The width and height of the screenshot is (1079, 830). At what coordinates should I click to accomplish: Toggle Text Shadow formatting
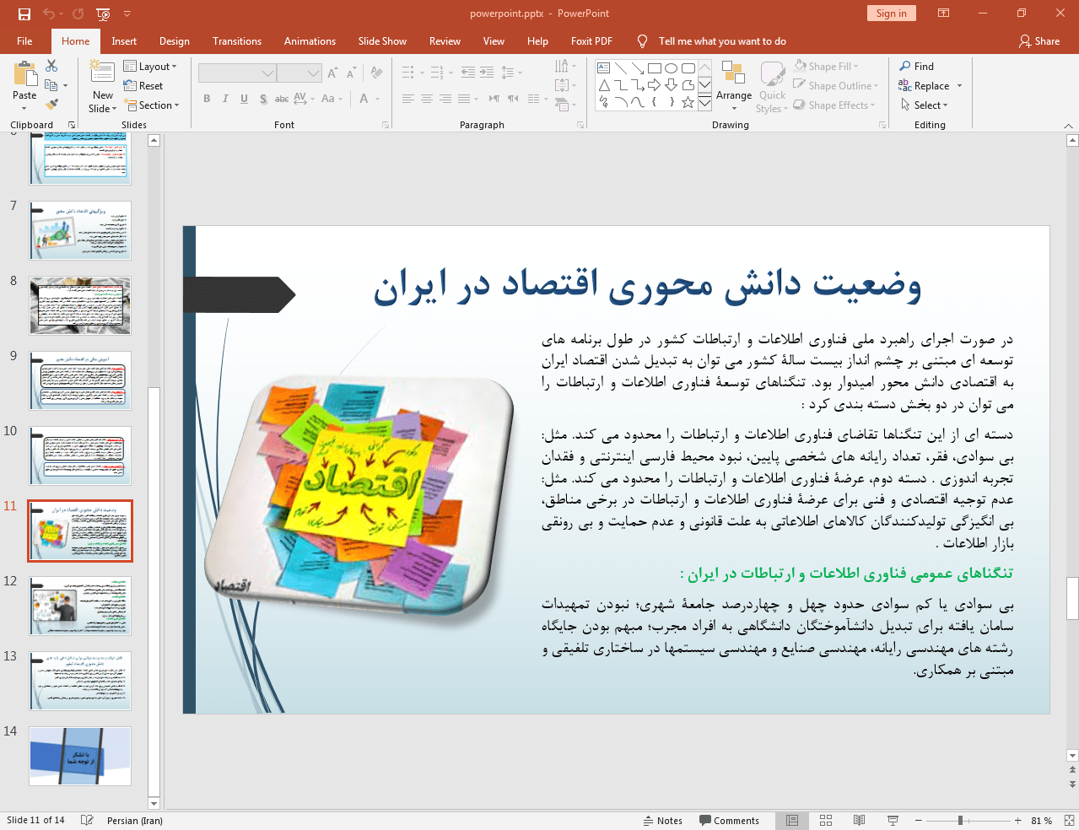pyautogui.click(x=263, y=99)
